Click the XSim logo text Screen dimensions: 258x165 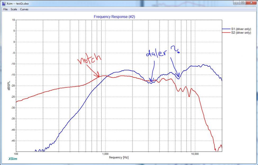pos(13,159)
